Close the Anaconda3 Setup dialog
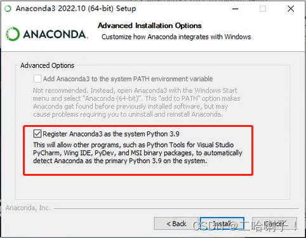 (291, 9)
